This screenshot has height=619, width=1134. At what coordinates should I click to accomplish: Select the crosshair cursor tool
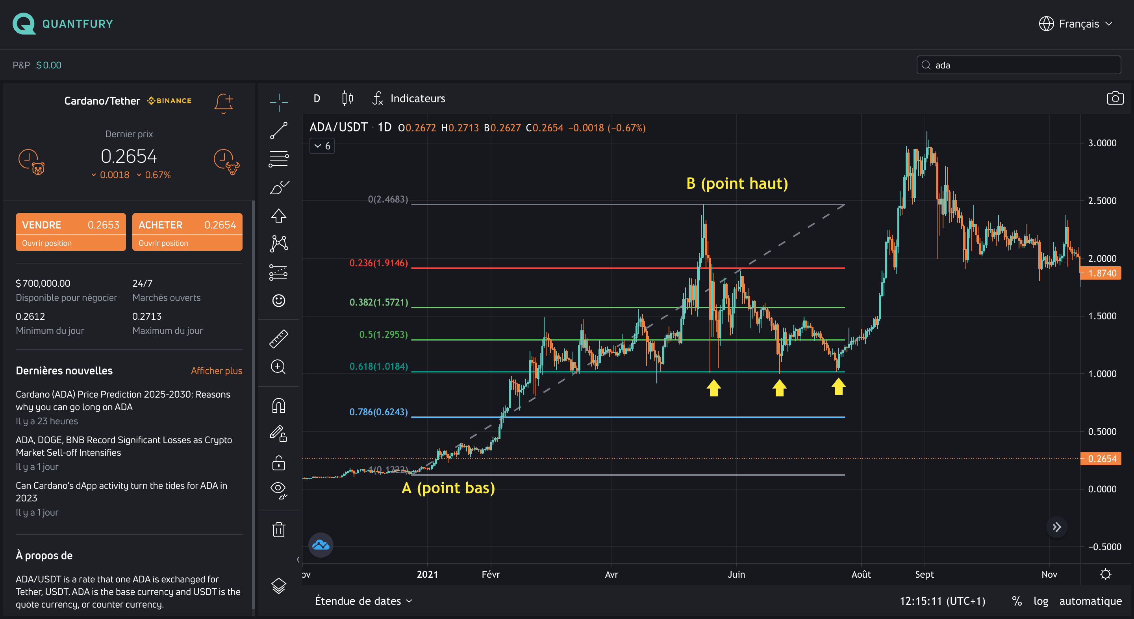279,102
